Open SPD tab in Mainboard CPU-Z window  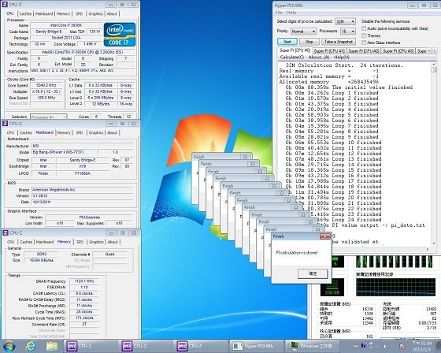click(x=80, y=132)
